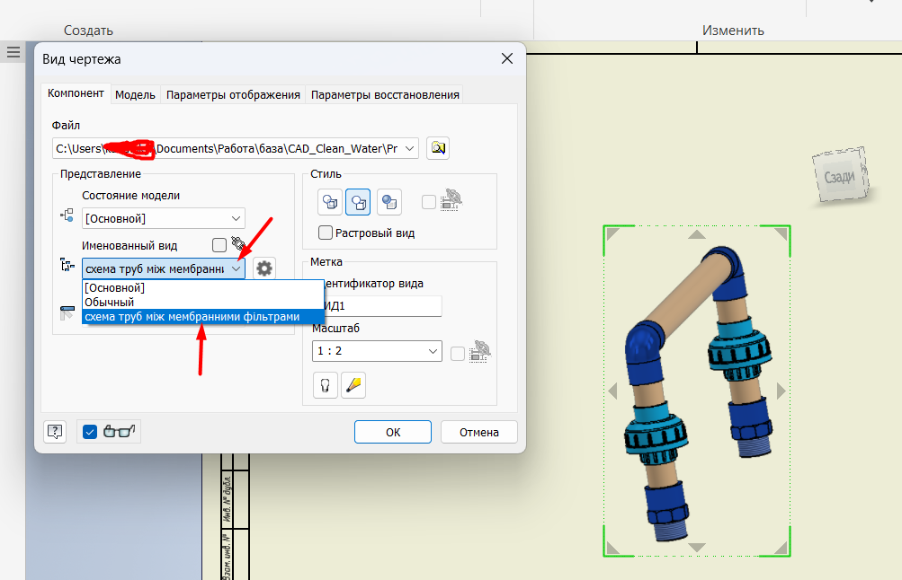Click Отмена button
902x580 pixels.
click(x=479, y=432)
